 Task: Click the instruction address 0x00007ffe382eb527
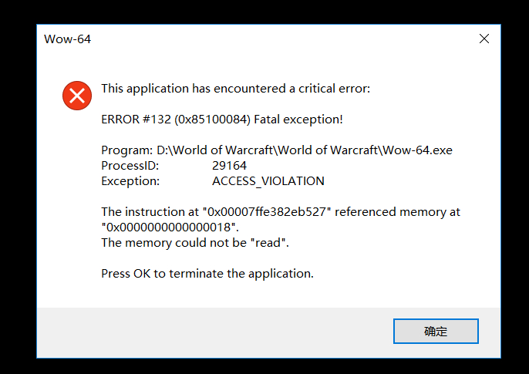pos(266,212)
